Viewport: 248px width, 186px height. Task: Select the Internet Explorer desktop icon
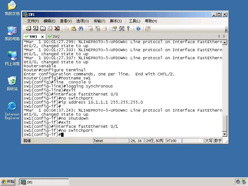coord(12,111)
